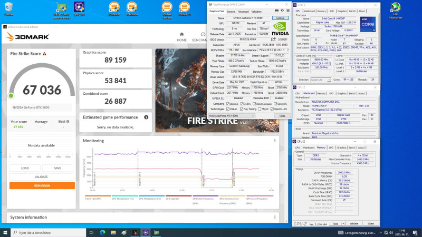Click the Validate button in CPU-Z
Viewport: 422px width, 237px height.
(x=353, y=223)
